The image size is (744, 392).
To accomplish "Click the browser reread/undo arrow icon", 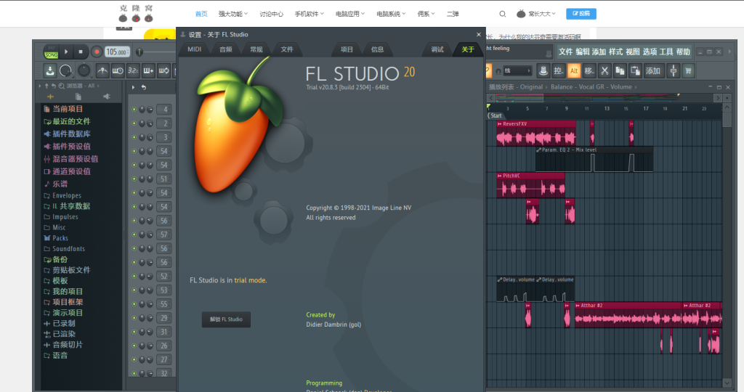I will click(54, 86).
